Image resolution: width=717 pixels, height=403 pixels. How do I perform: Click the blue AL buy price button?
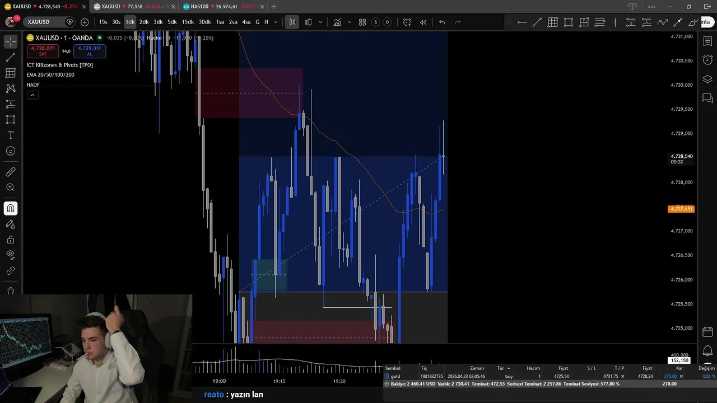click(90, 51)
